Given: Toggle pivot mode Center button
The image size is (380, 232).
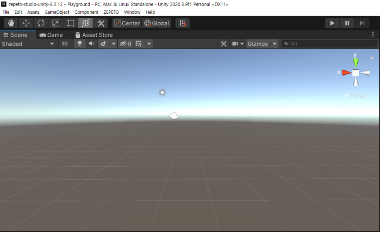Looking at the screenshot, I should [x=127, y=23].
